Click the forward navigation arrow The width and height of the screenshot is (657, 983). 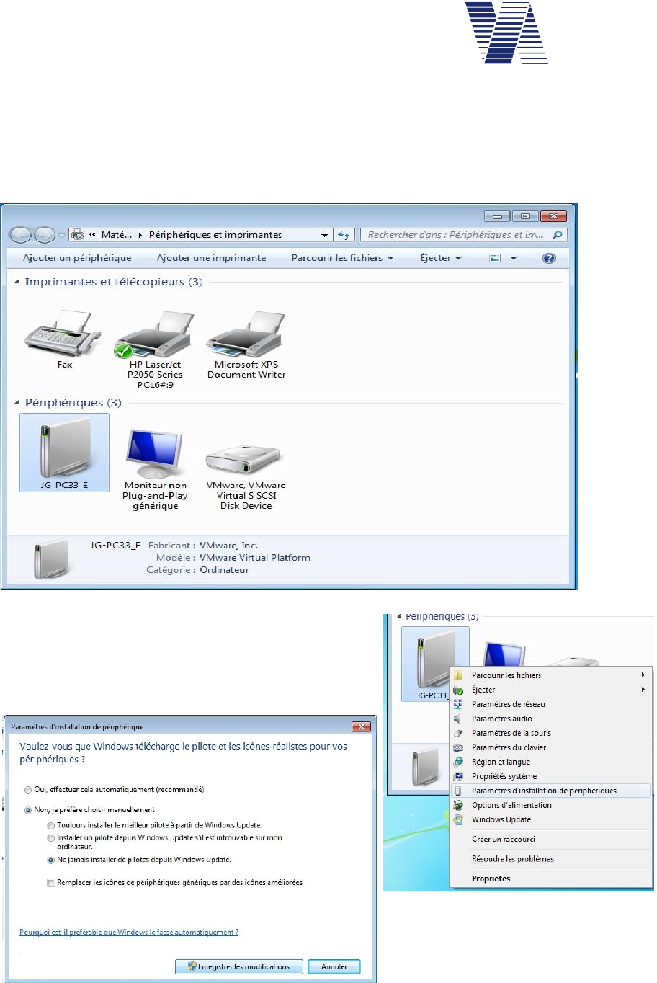click(45, 235)
